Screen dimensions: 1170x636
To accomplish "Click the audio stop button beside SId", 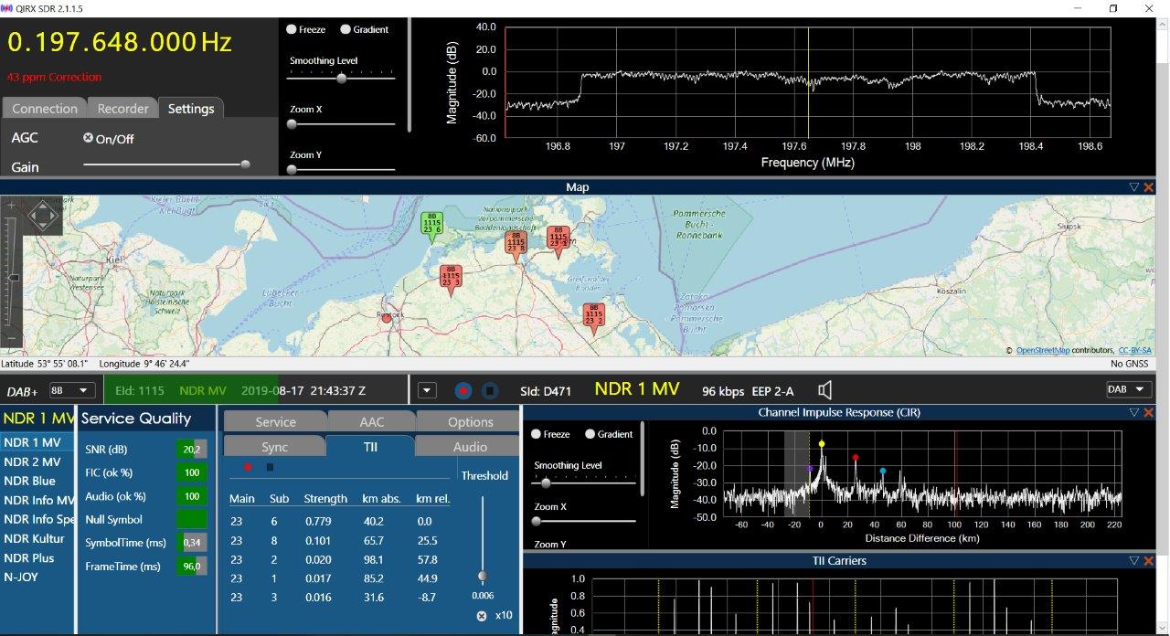I will click(490, 391).
